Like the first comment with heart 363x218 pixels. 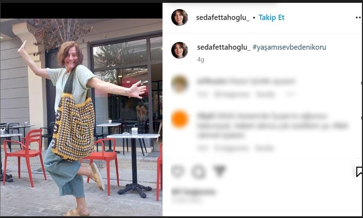pos(361,83)
